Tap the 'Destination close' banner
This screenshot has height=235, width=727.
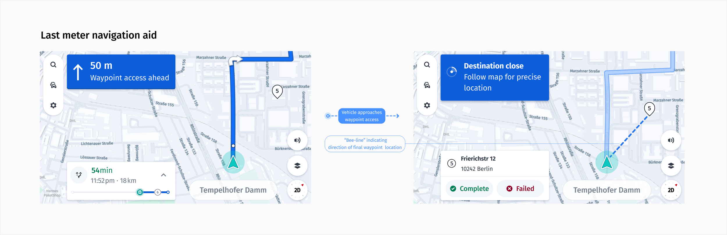(x=495, y=77)
